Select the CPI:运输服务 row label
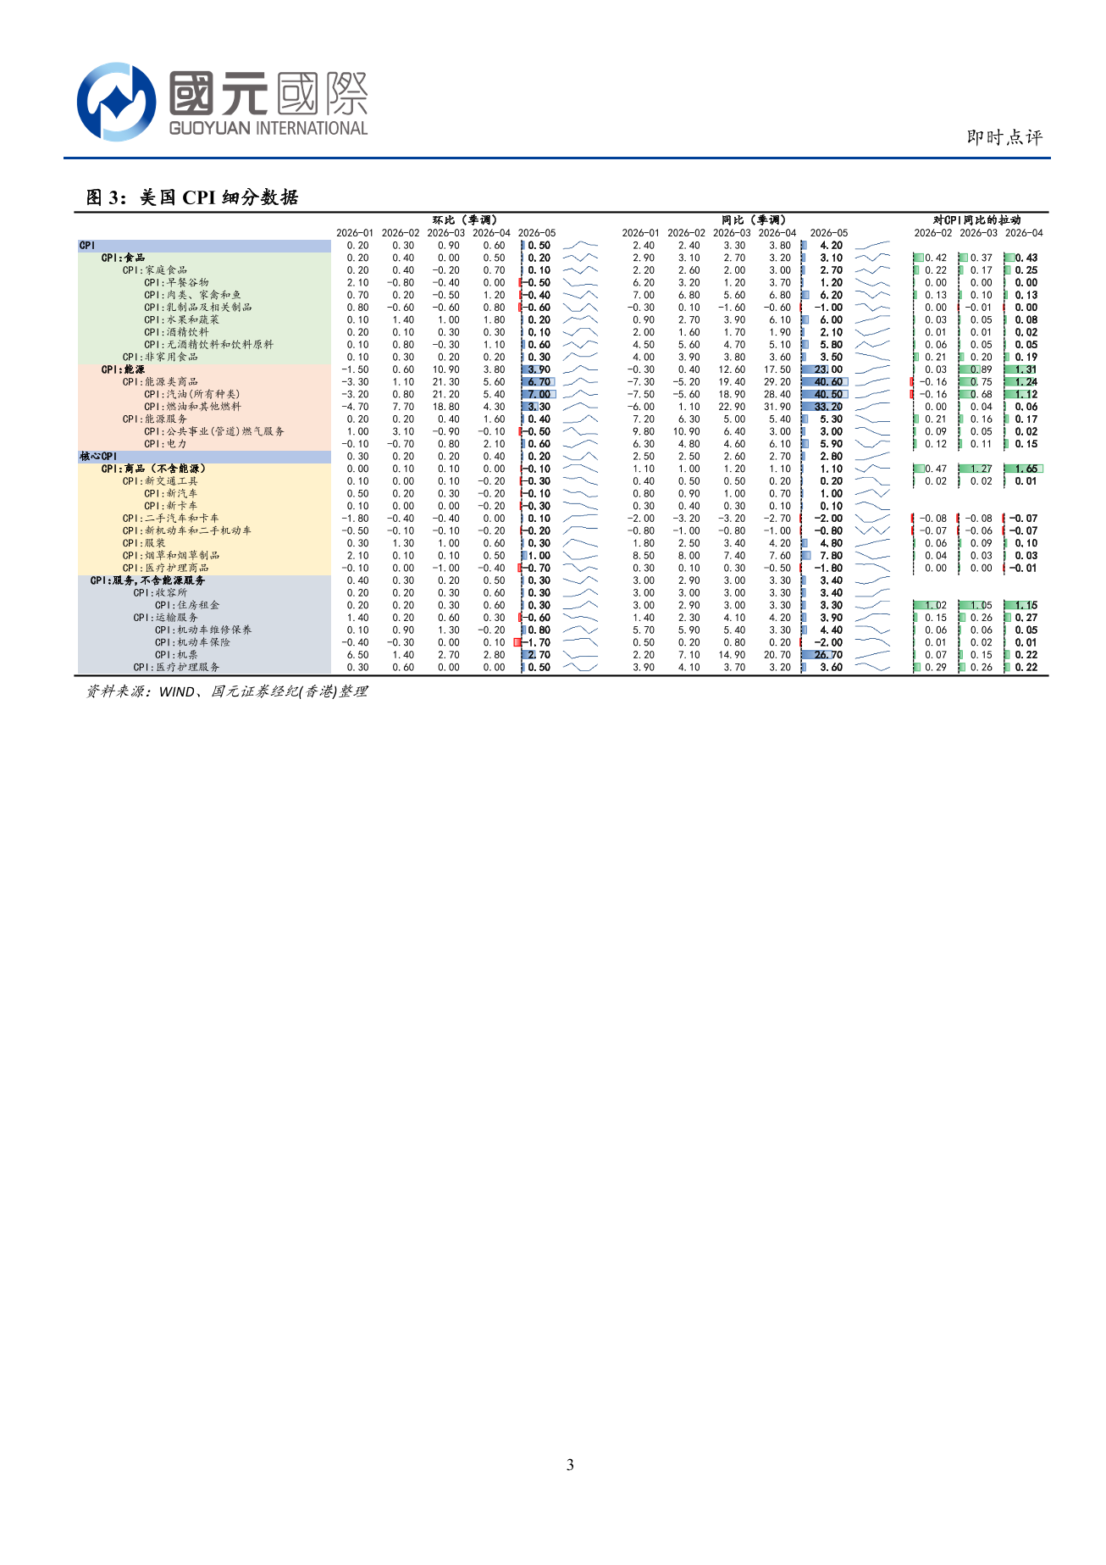The width and height of the screenshot is (1106, 1565). (x=165, y=618)
